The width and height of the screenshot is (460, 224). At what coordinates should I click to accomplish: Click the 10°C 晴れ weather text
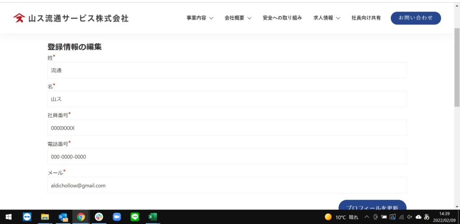[347, 217]
